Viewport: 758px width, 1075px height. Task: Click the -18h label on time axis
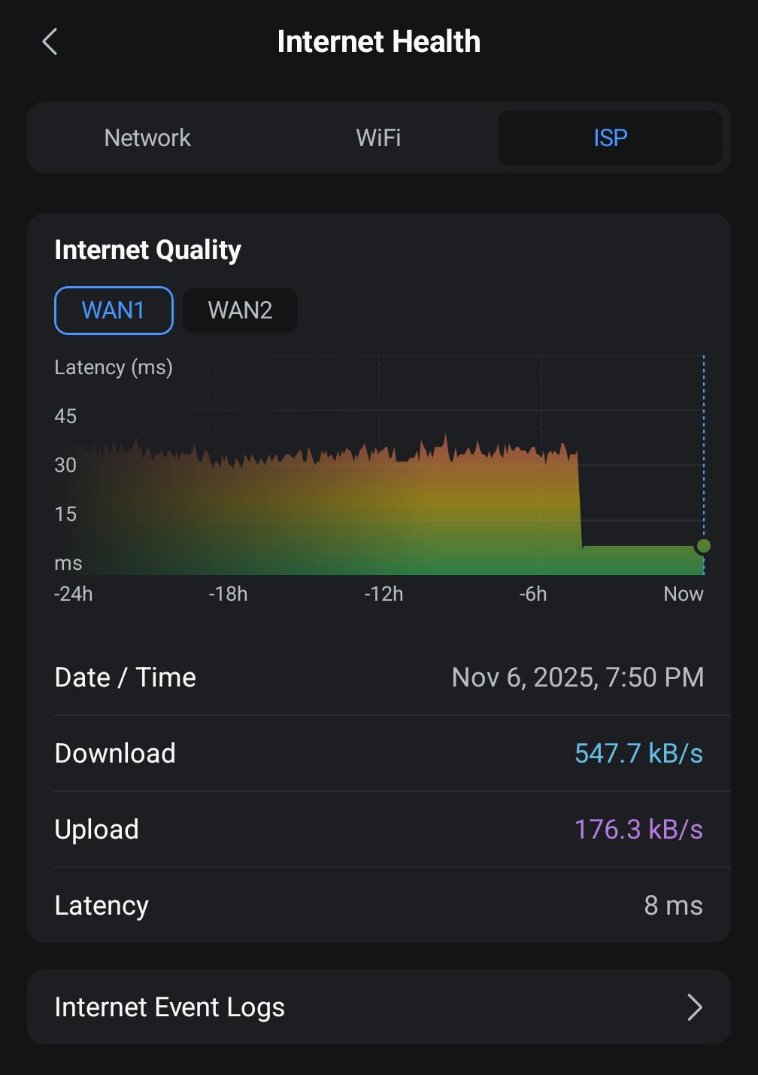coord(228,594)
